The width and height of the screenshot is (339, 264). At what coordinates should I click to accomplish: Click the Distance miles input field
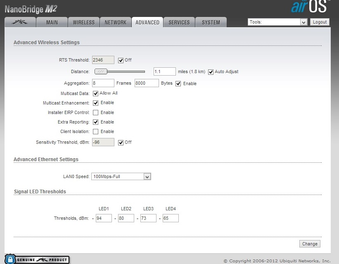pos(164,71)
